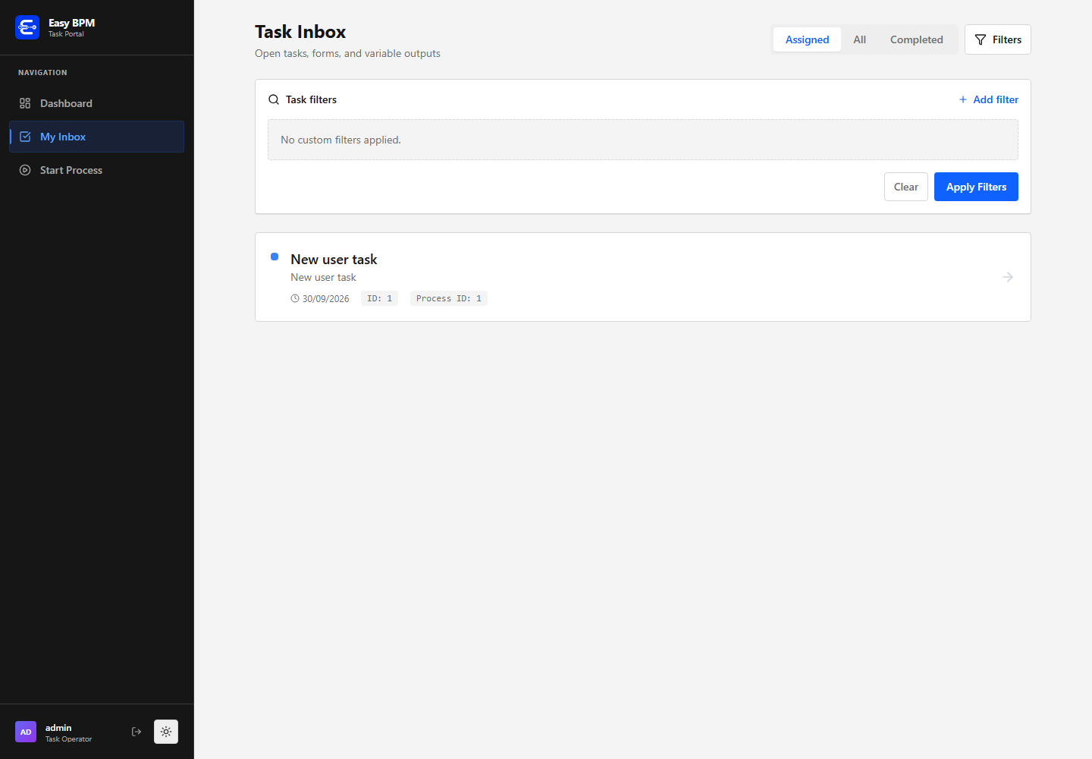Open the New user task title
The image size is (1092, 759).
334,260
